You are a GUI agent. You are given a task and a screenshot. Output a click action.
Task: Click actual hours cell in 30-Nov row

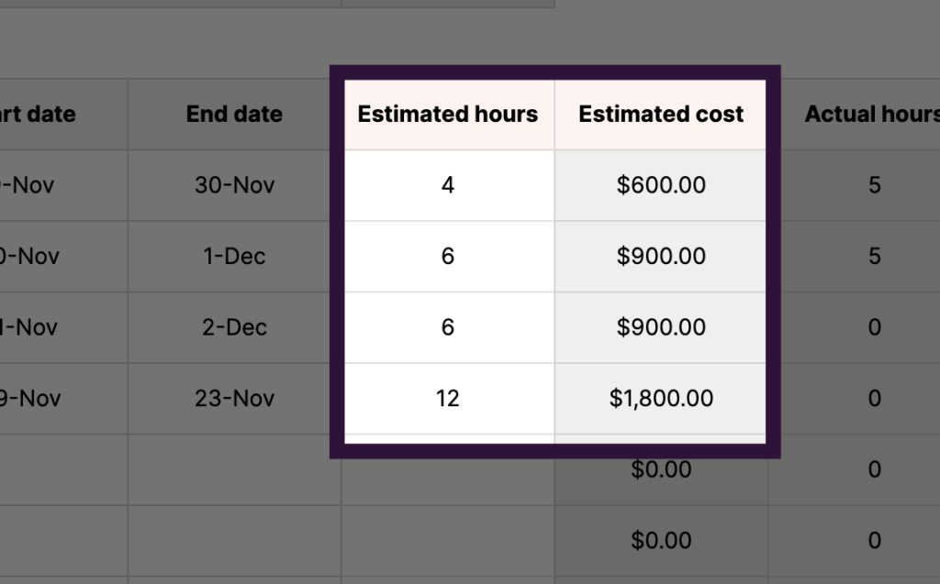874,185
